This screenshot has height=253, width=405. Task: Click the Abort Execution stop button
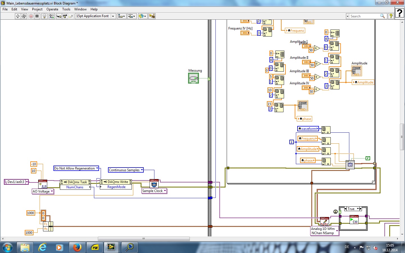pos(31,16)
